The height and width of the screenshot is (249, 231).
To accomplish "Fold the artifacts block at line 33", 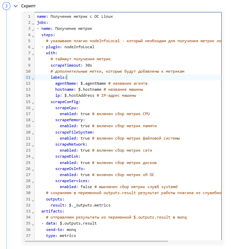I will pyautogui.click(x=33, y=212).
